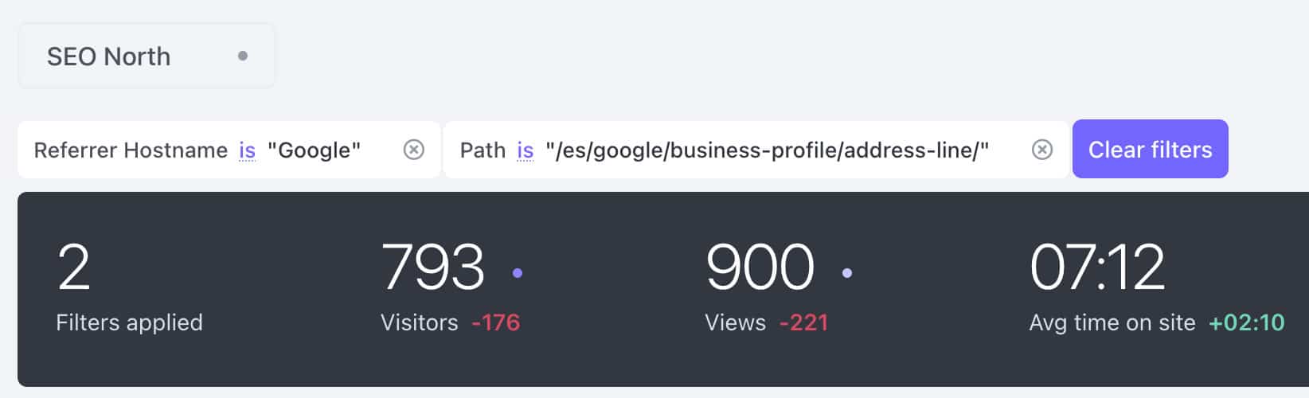
Task: Open the SEO North site selector
Action: pyautogui.click(x=147, y=56)
